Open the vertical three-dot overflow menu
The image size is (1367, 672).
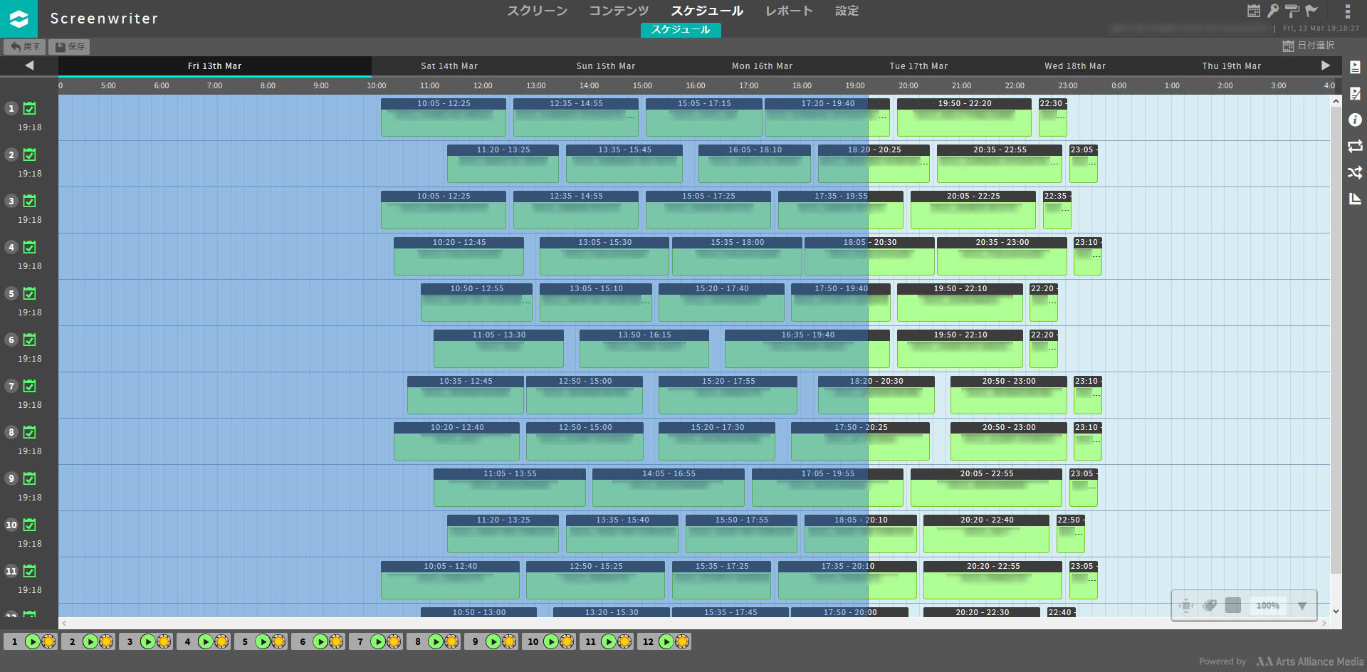pyautogui.click(x=1347, y=11)
